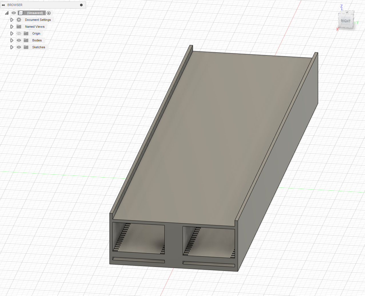Expand the Document Settings node
Viewport: 365px width, 296px height.
coord(12,20)
